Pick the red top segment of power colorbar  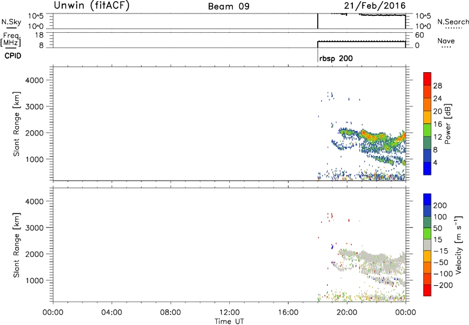427,79
